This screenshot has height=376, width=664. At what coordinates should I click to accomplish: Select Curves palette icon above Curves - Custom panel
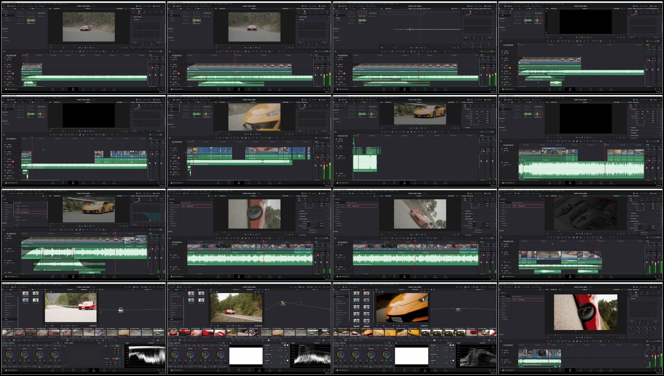point(67,340)
